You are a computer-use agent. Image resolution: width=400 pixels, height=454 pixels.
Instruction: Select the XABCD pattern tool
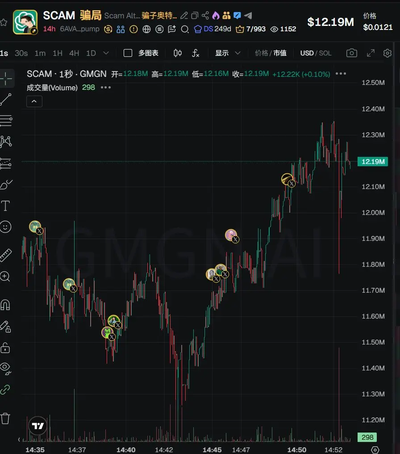coord(6,142)
